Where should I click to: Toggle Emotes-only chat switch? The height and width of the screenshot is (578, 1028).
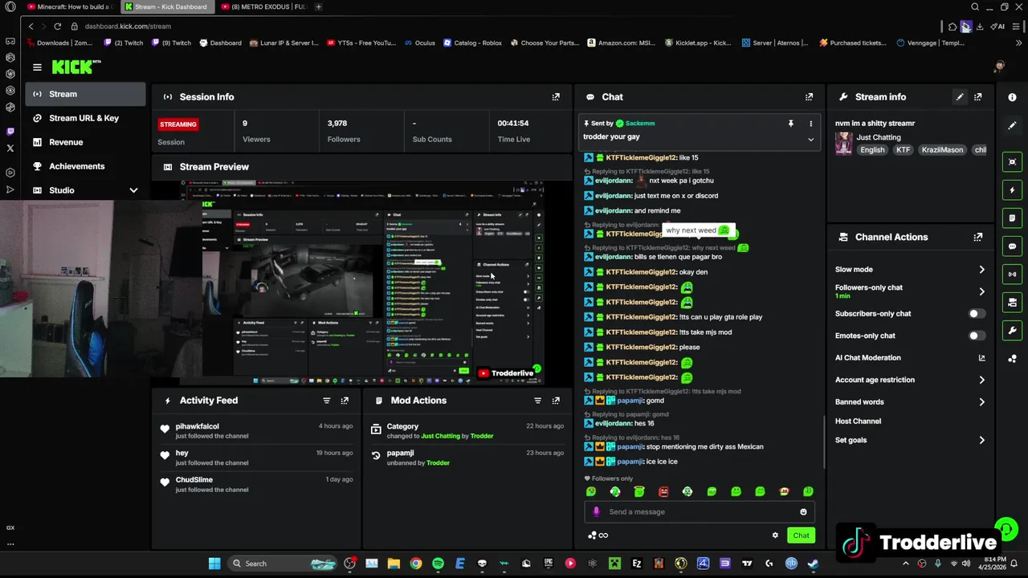(977, 336)
